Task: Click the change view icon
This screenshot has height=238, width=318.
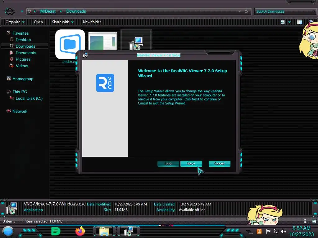Action: [283, 22]
